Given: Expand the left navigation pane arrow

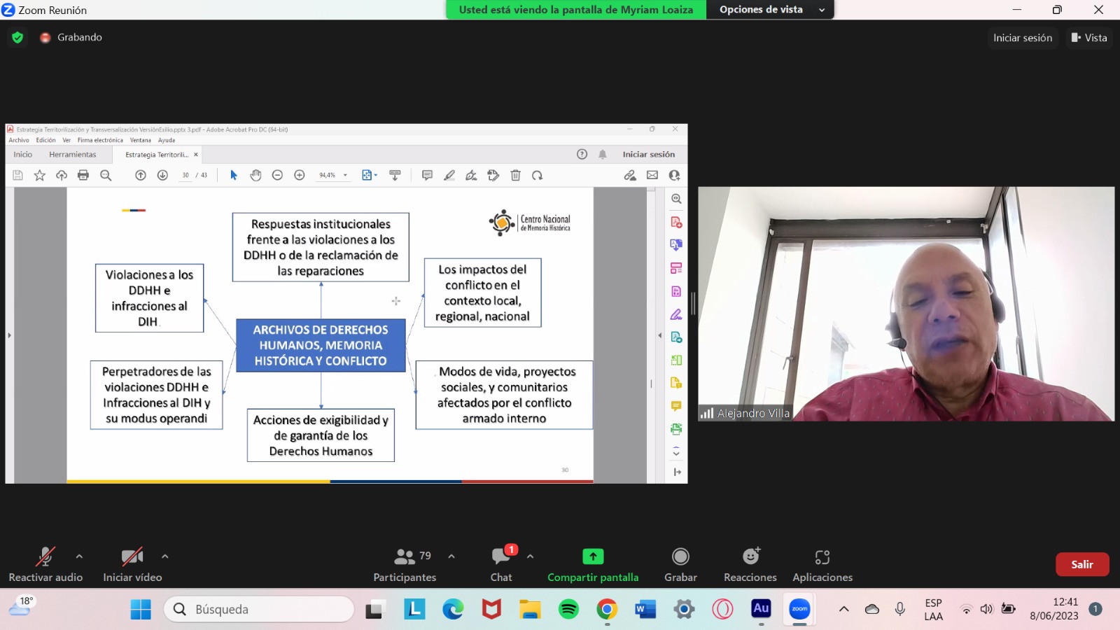Looking at the screenshot, I should [9, 335].
